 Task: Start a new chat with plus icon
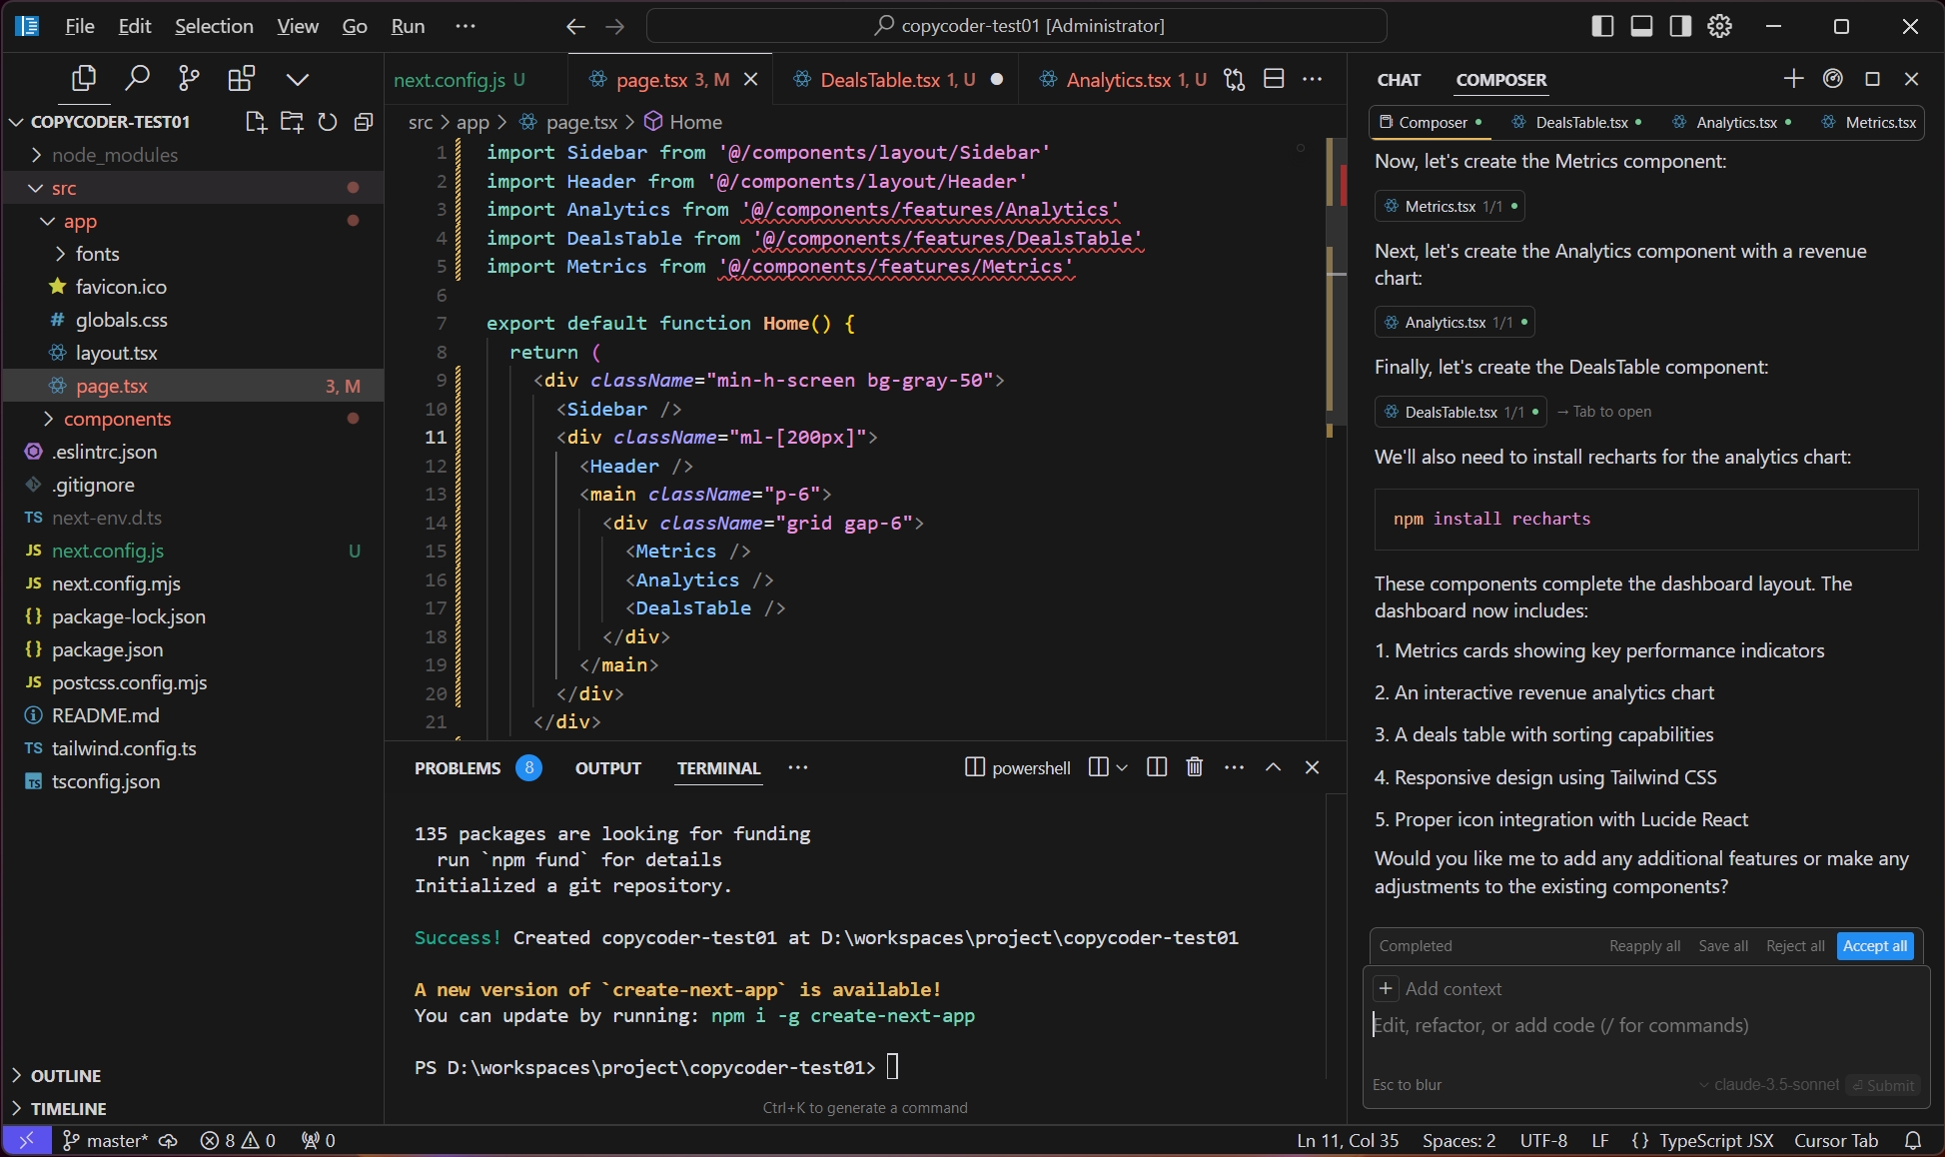[x=1794, y=78]
